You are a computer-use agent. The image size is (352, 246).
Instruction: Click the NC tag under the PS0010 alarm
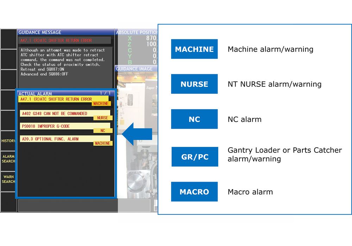[103, 130]
